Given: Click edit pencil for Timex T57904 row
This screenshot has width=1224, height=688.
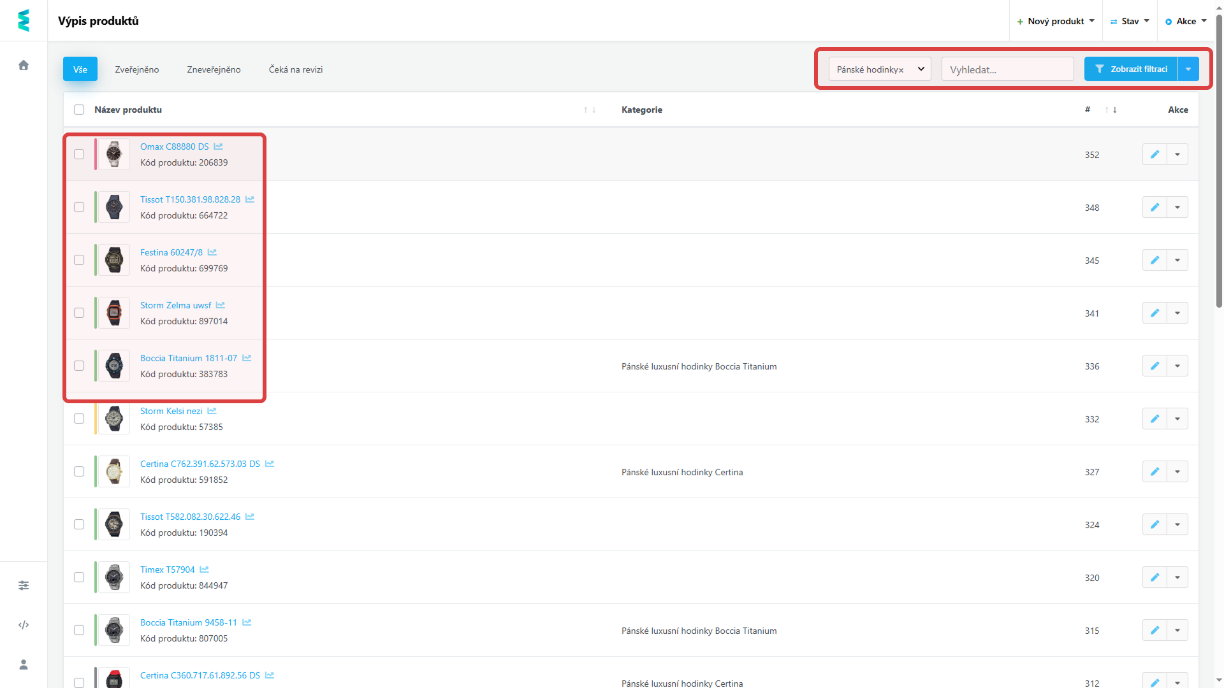Looking at the screenshot, I should (x=1155, y=577).
